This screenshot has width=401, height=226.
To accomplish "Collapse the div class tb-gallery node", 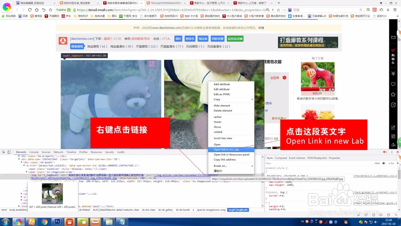I will pyautogui.click(x=19, y=159).
